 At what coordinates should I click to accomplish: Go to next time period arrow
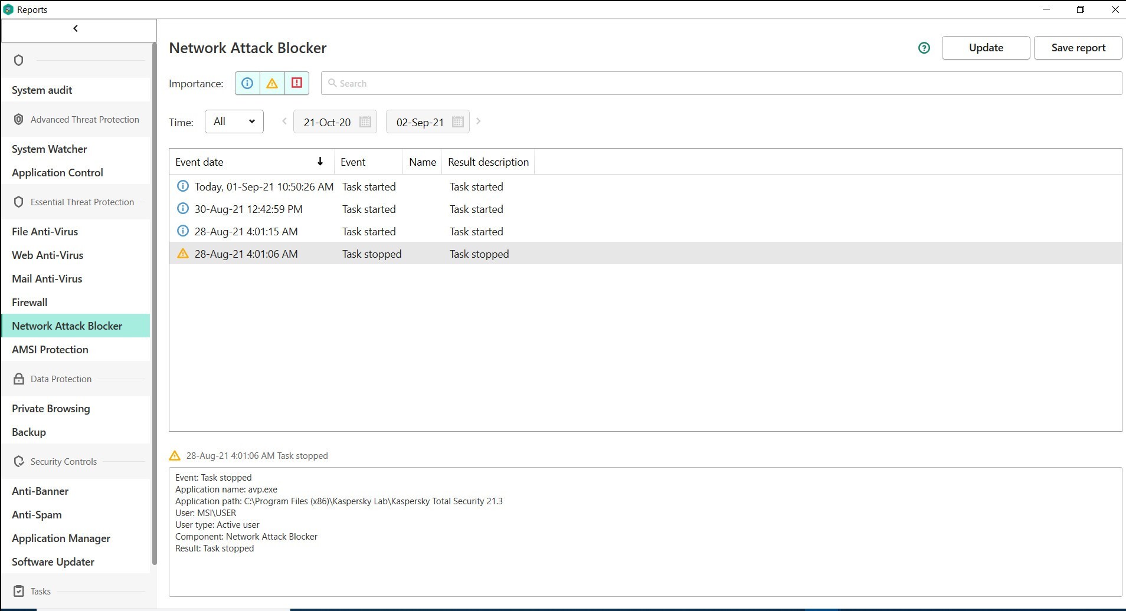[x=479, y=121]
